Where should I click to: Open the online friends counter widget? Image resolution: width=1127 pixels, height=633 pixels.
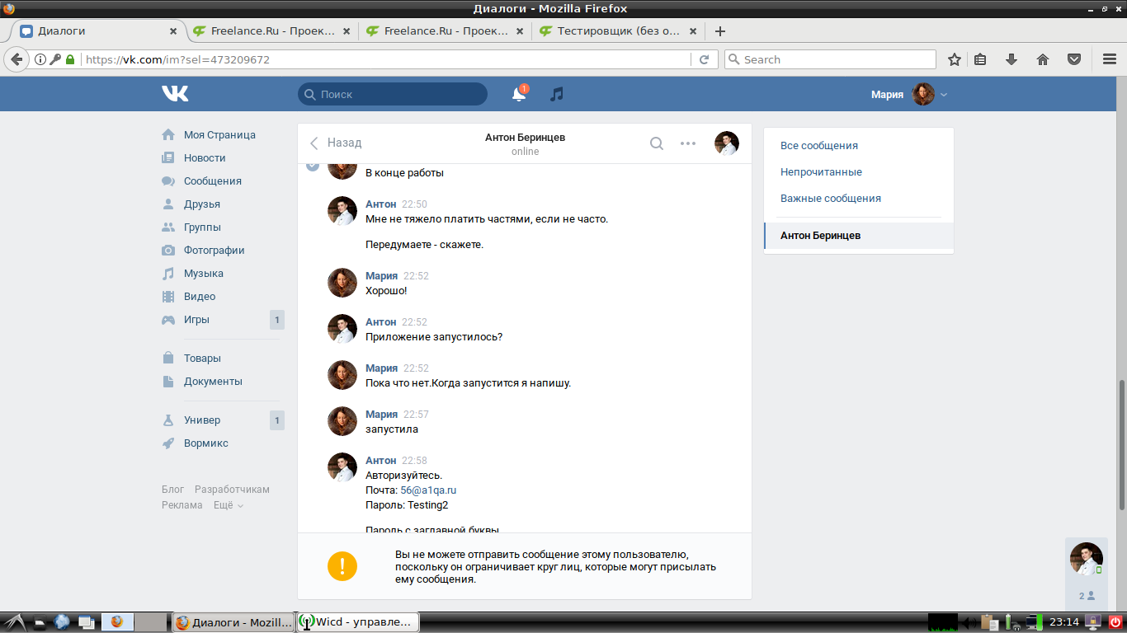click(1087, 595)
